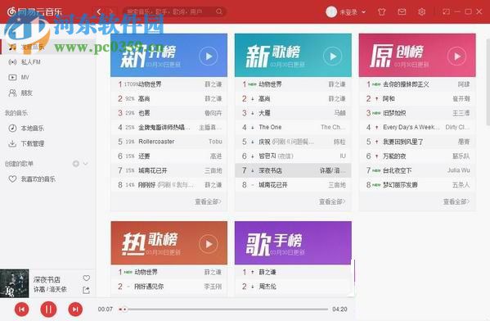Add new playlist with plus icon

coord(75,164)
